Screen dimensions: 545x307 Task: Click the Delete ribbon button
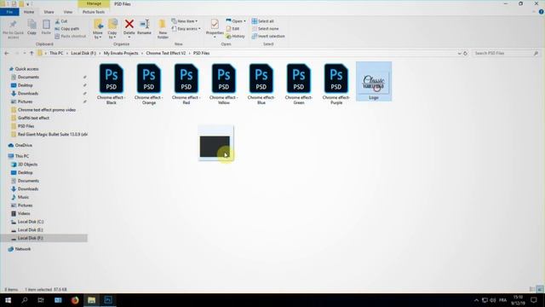(x=129, y=28)
